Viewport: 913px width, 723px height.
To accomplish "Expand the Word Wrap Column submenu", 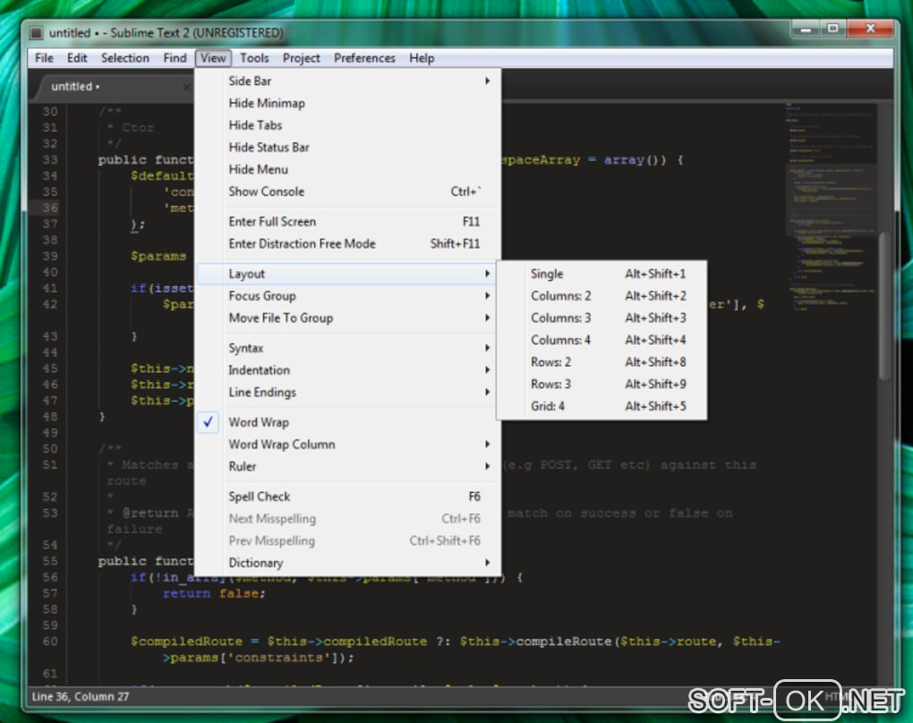I will coord(347,444).
